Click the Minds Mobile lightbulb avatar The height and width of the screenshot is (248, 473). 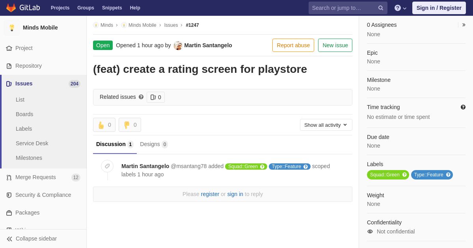(x=12, y=28)
